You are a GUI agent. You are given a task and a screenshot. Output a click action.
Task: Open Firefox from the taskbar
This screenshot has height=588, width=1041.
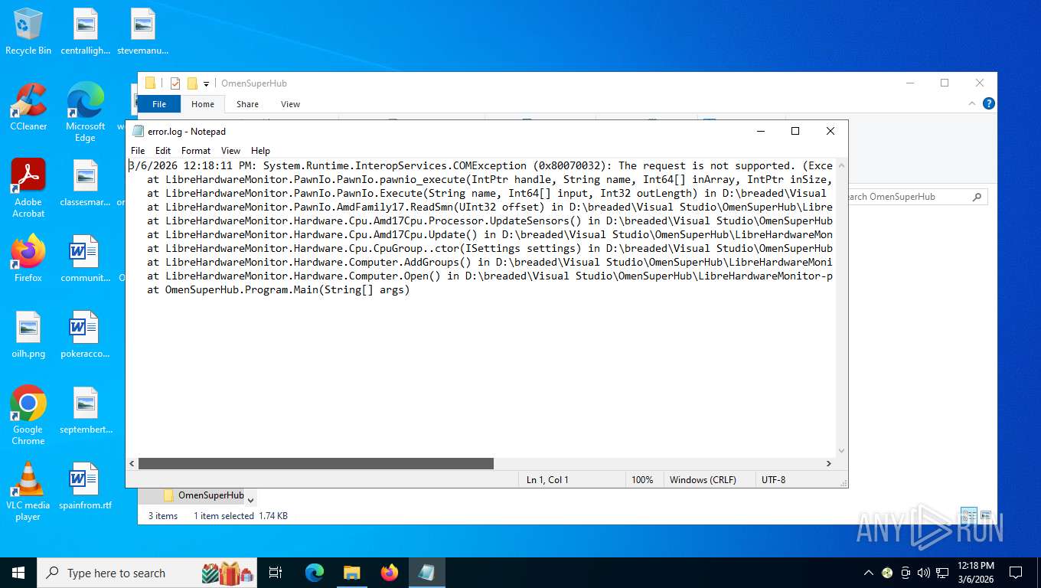tap(390, 573)
